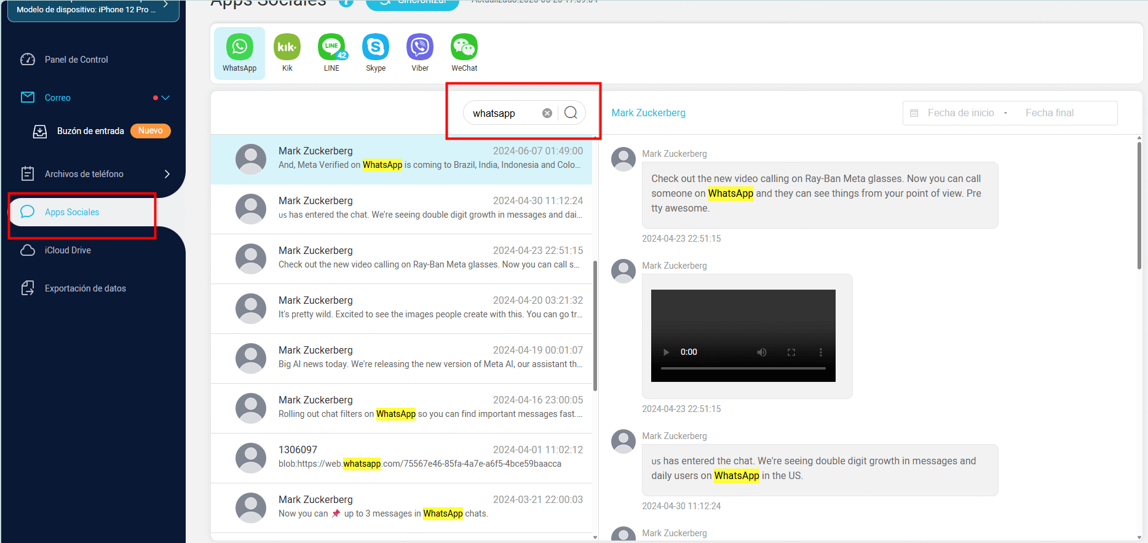This screenshot has width=1148, height=543.
Task: Click the iCloud Drive cloud icon
Action: click(x=28, y=250)
